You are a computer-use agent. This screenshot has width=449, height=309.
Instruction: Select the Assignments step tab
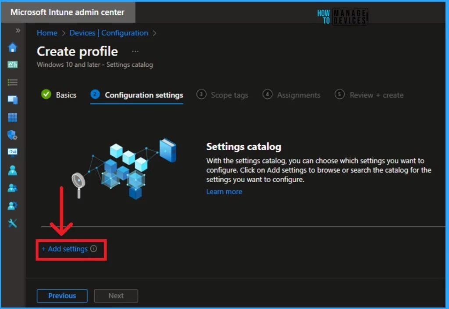[292, 95]
